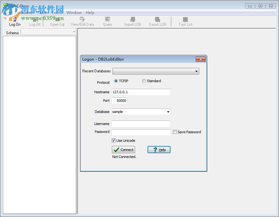Select the TCPIP protocol radio button
The width and height of the screenshot is (279, 217).
pyautogui.click(x=116, y=81)
